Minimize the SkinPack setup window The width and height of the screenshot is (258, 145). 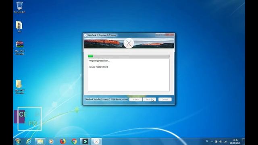pos(158,35)
